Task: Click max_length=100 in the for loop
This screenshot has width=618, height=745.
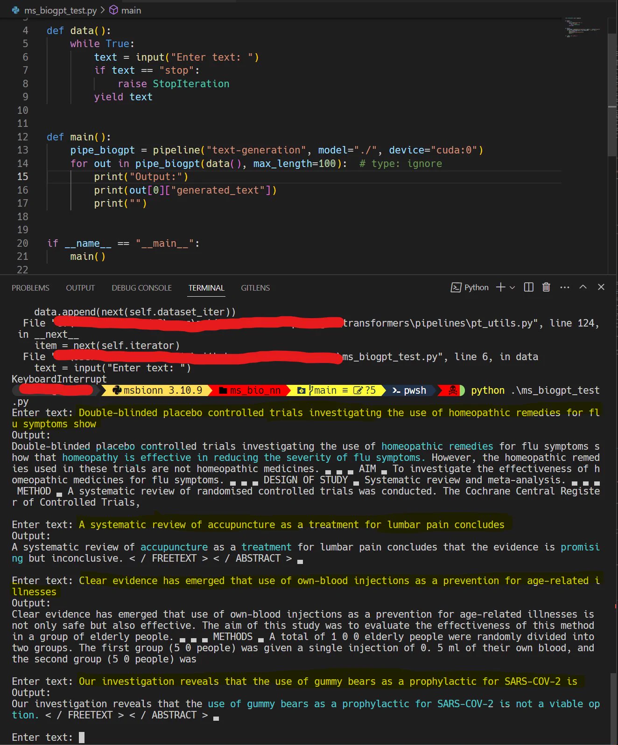Action: point(295,164)
